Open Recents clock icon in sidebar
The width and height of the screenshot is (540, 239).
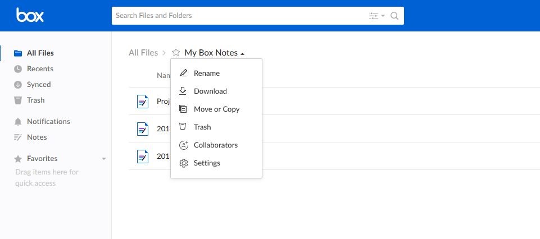coord(18,68)
